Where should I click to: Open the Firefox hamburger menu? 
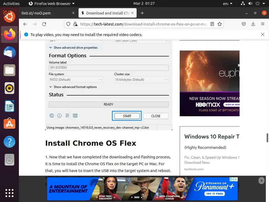pyautogui.click(x=263, y=24)
